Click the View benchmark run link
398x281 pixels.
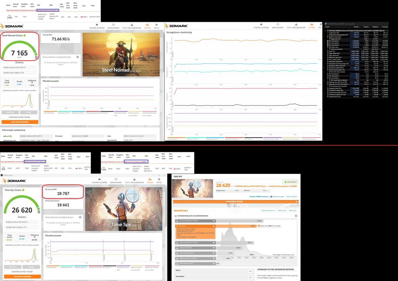click(268, 211)
